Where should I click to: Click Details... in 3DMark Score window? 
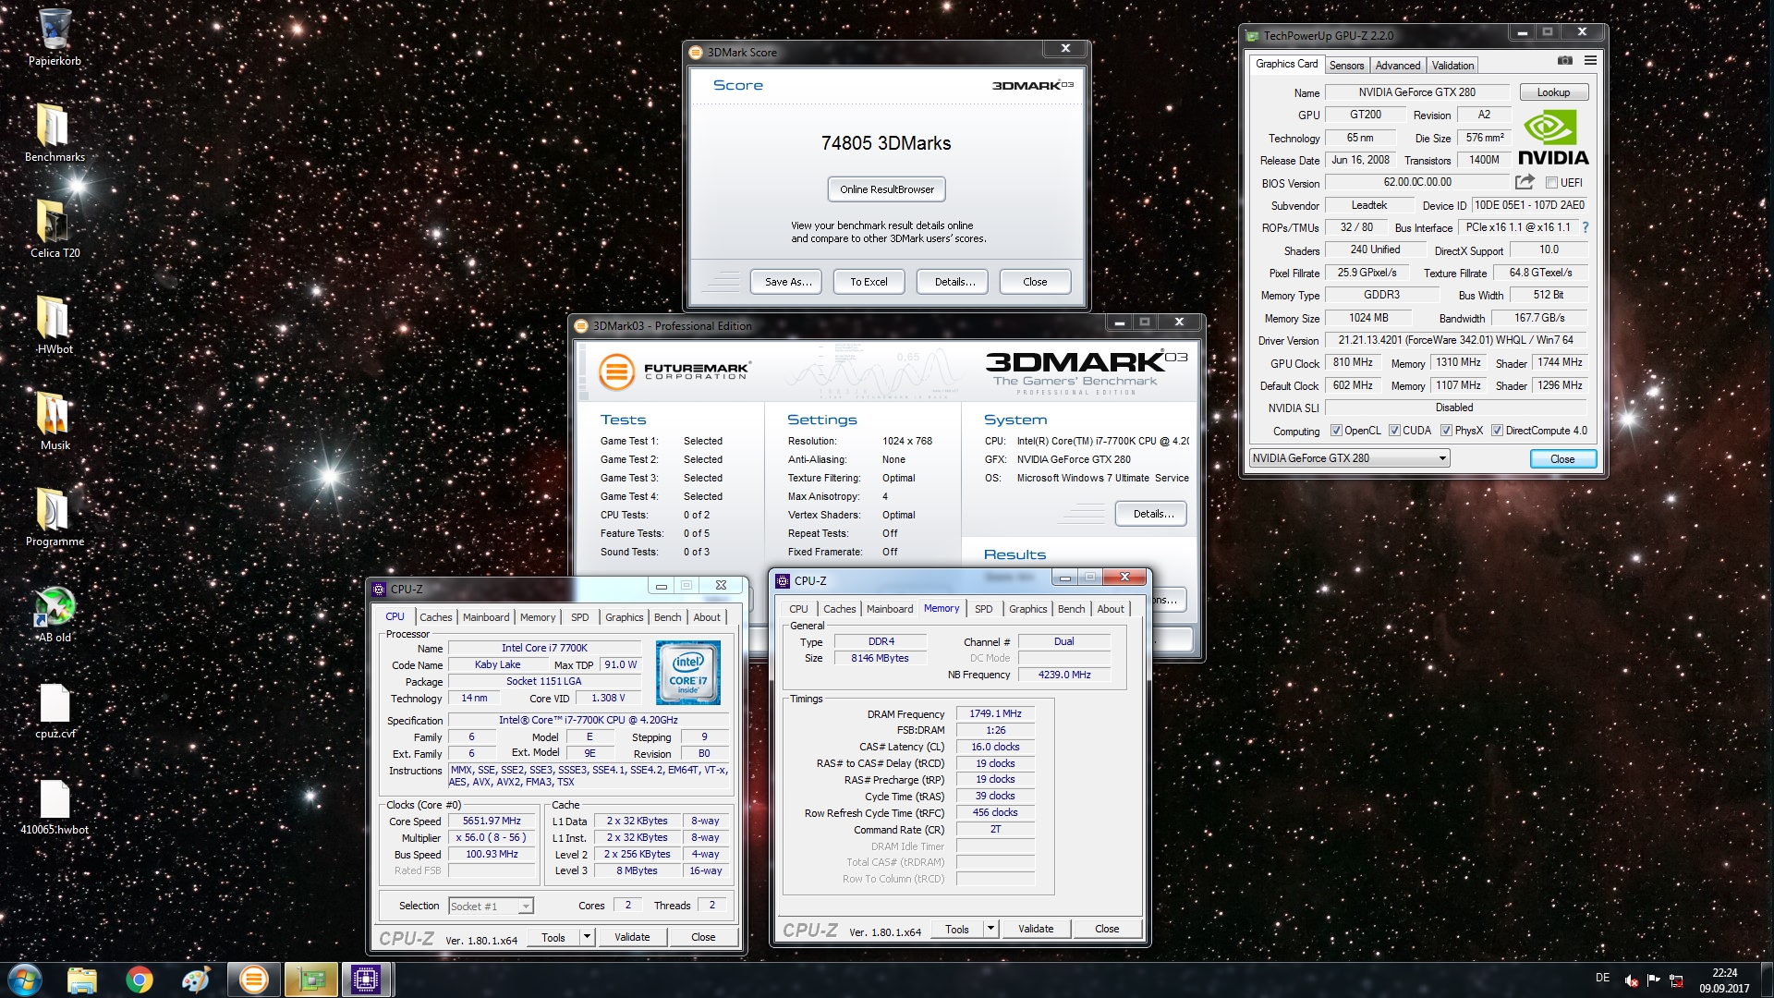click(x=954, y=282)
